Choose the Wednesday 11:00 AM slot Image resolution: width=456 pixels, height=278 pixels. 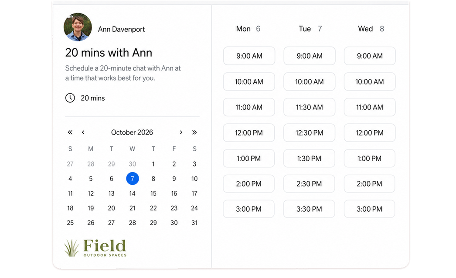pos(370,107)
